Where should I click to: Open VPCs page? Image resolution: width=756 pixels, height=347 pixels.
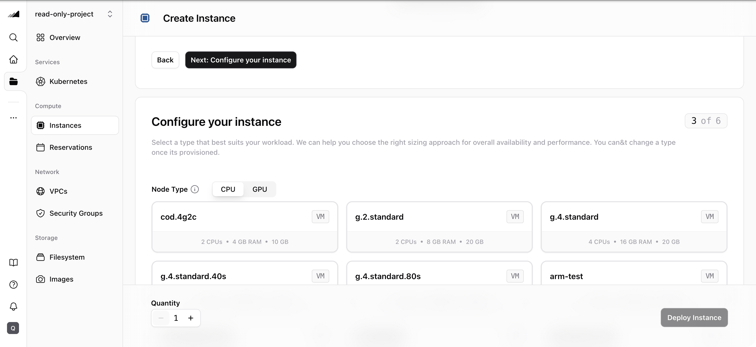pos(75,191)
